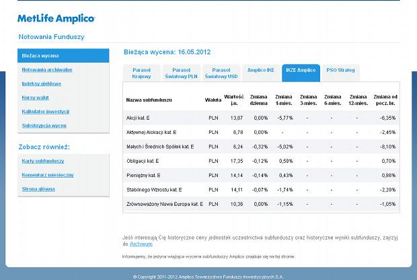Viewport: 417px width, 280px height.
Task: Click the value 10,38 for Zrównoważony
Action: pyautogui.click(x=237, y=204)
